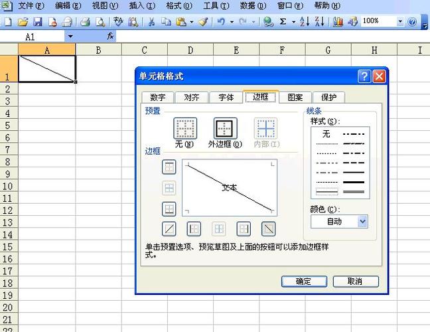
Task: Open the Paste options dropdown arrow
Action: coord(191,22)
